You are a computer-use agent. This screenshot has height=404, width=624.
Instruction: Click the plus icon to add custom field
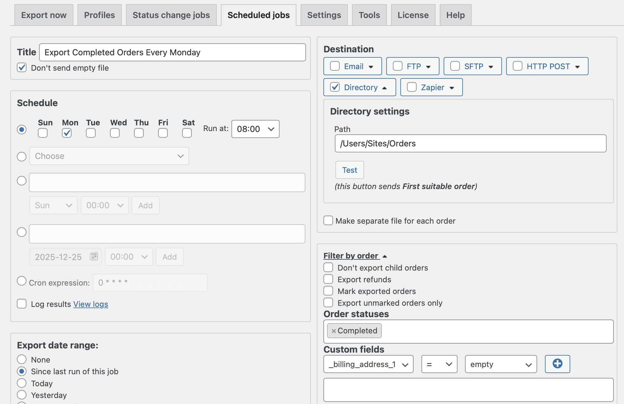click(557, 364)
